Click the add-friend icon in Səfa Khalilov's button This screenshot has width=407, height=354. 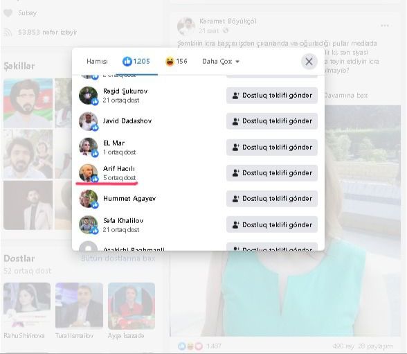click(235, 224)
